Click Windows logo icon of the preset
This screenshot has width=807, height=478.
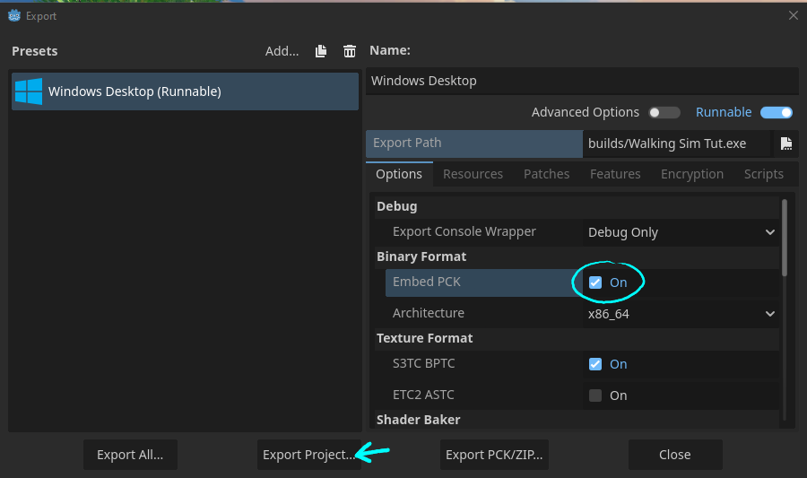[29, 91]
